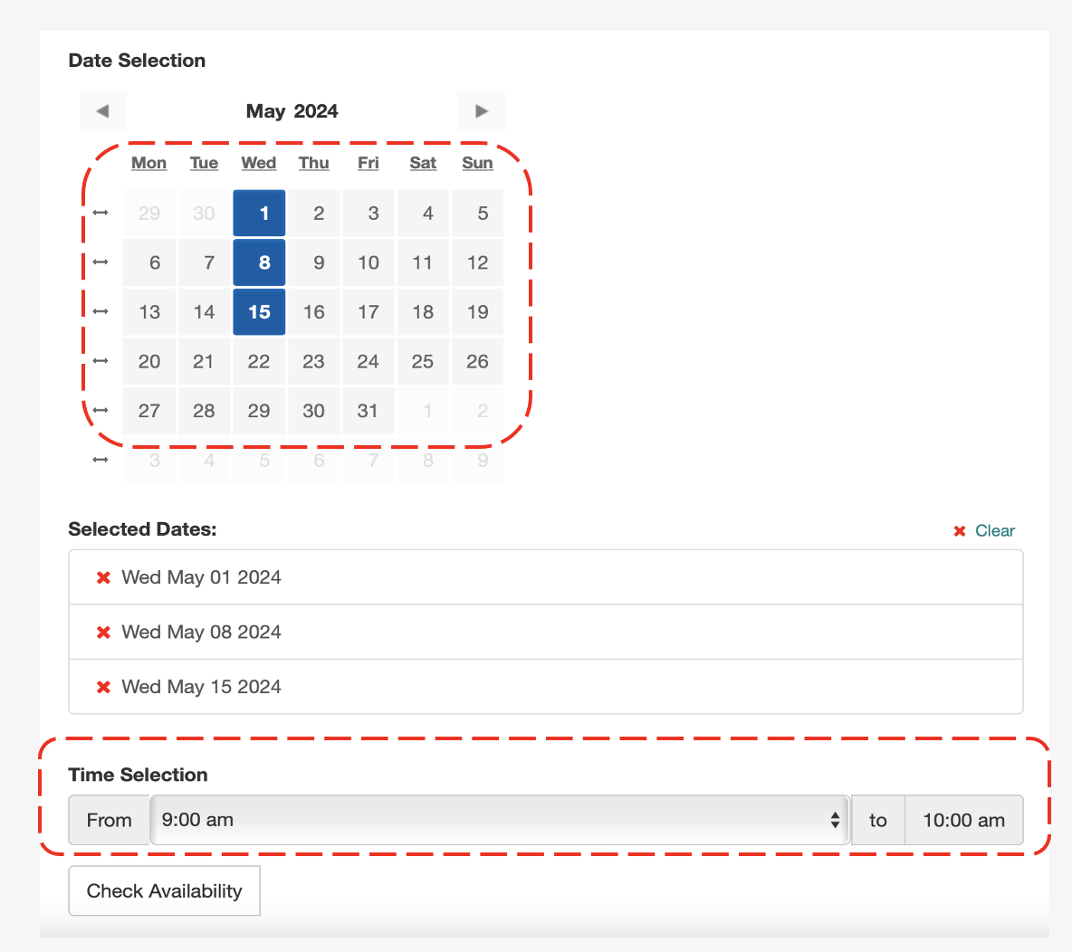Image resolution: width=1072 pixels, height=952 pixels.
Task: Remove Wed May 08 2024 with red X
Action: [x=104, y=633]
